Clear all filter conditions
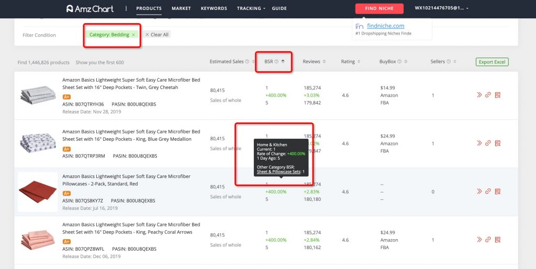This screenshot has width=536, height=269. click(x=157, y=35)
